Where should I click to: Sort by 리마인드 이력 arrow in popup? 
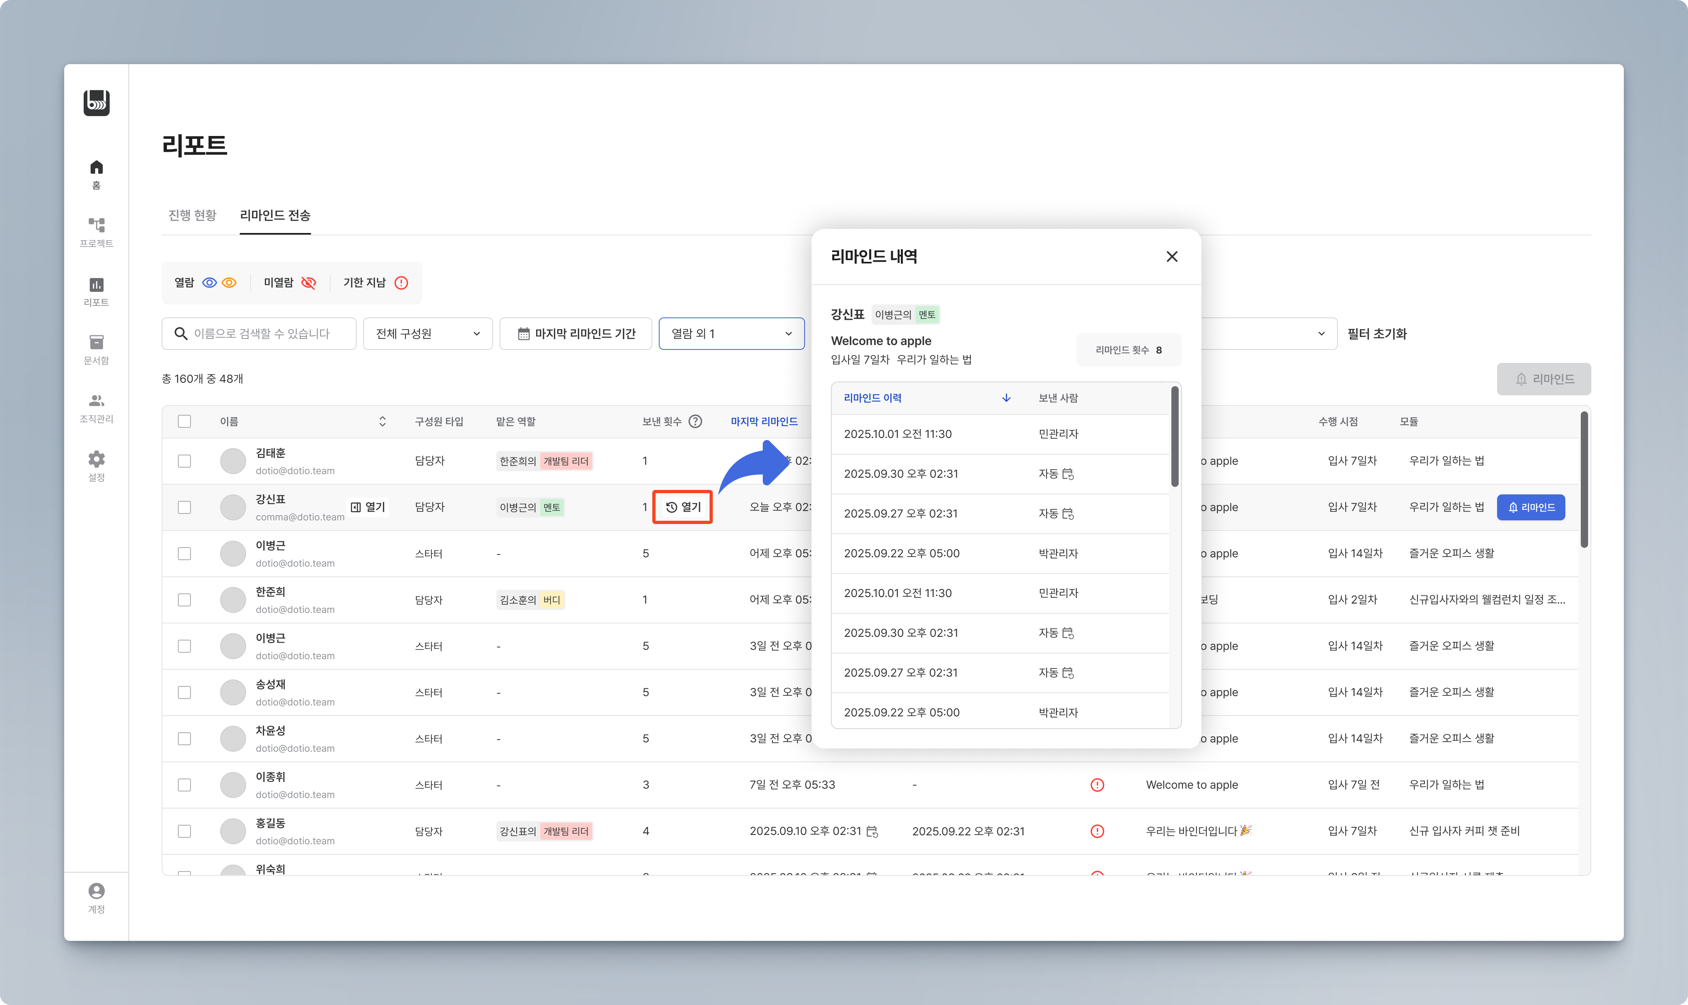coord(1006,398)
